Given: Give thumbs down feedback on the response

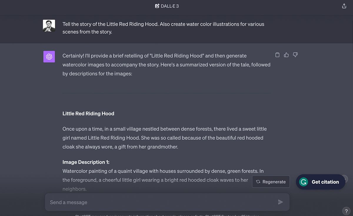Looking at the screenshot, I should click(x=295, y=55).
